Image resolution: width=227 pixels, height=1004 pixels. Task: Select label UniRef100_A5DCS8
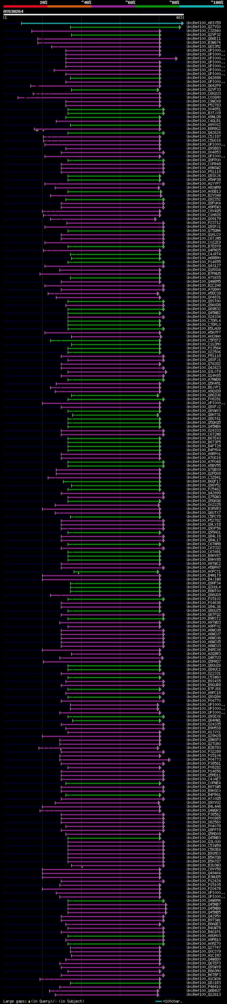click(204, 293)
